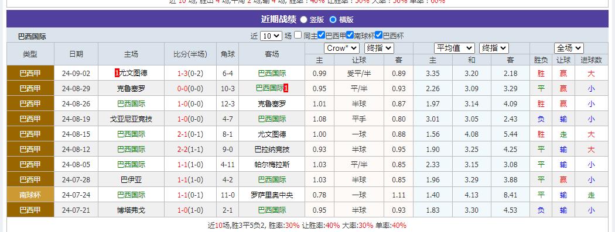Open the Crow* company dropdown
Screen dimensions: 615x232
pyautogui.click(x=341, y=48)
